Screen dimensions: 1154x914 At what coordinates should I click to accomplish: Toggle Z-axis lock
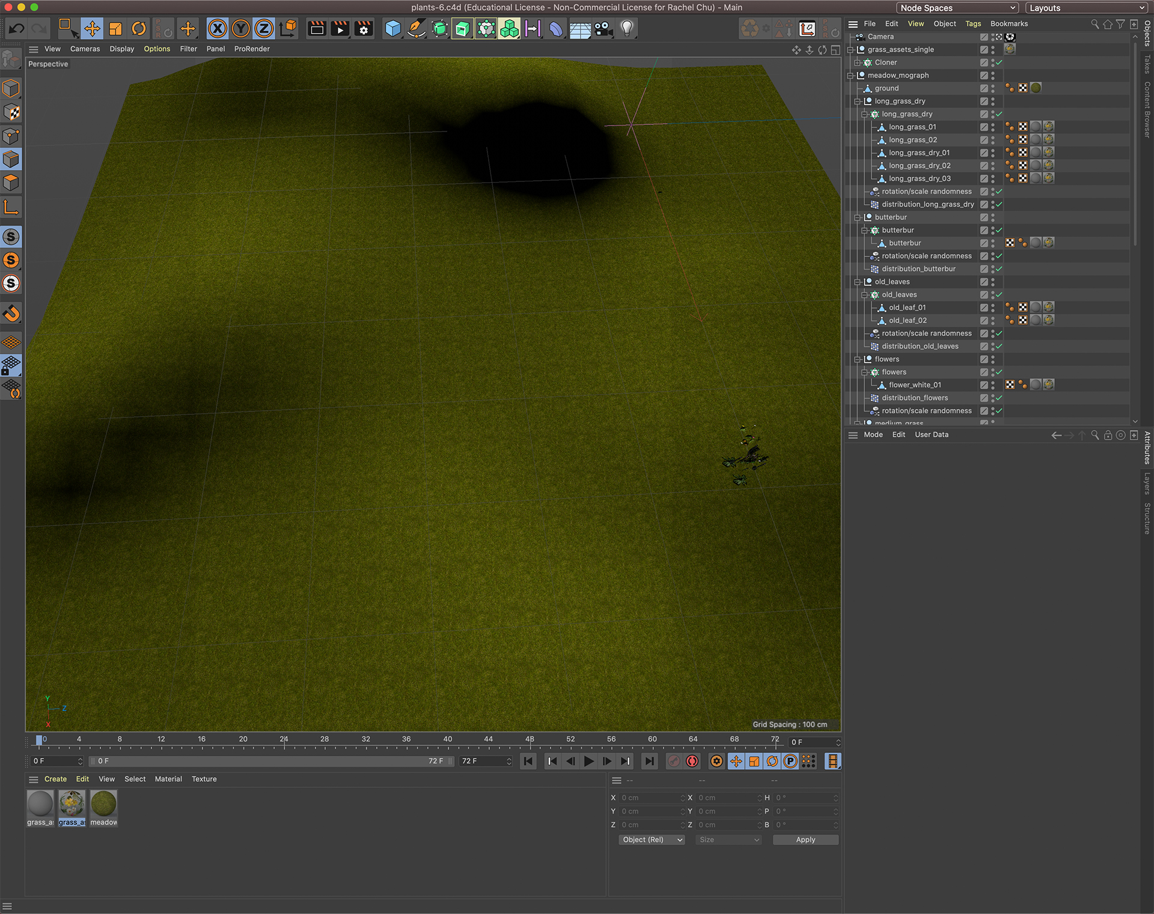(264, 28)
